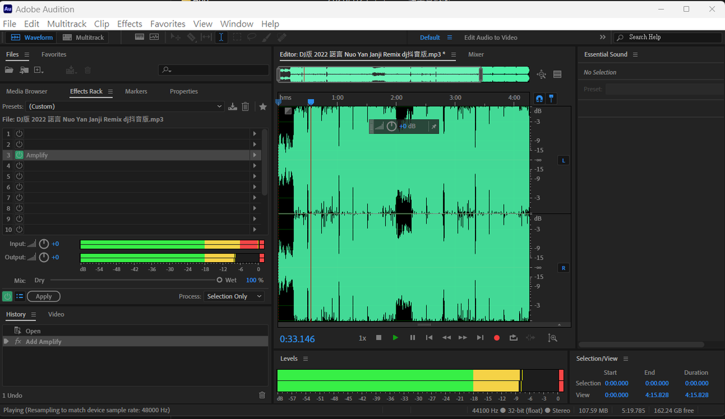725x419 pixels.
Task: Toggle power for Amplify effect slot 3
Action: 19,155
